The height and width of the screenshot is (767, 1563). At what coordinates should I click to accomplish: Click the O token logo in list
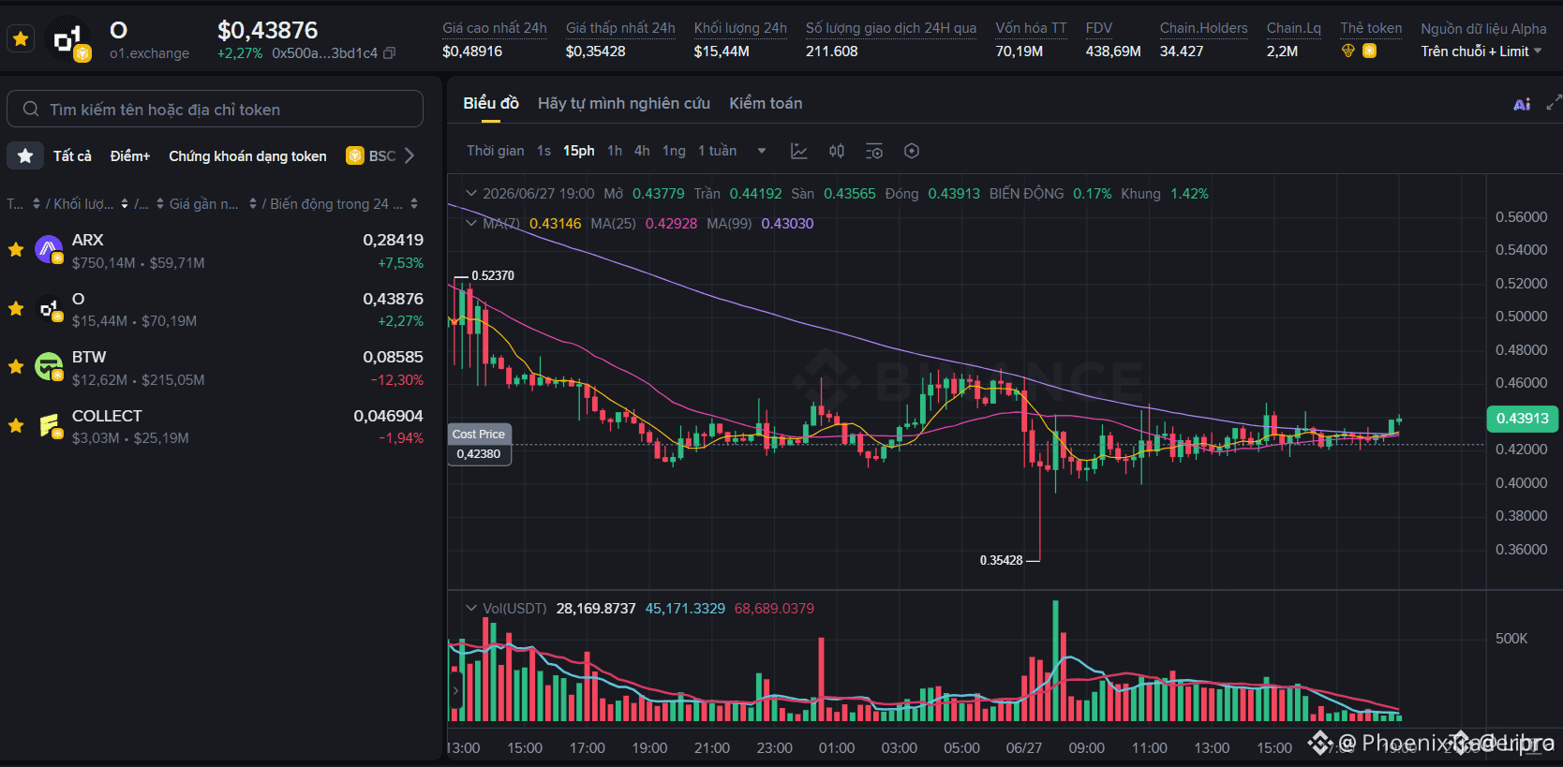[49, 309]
